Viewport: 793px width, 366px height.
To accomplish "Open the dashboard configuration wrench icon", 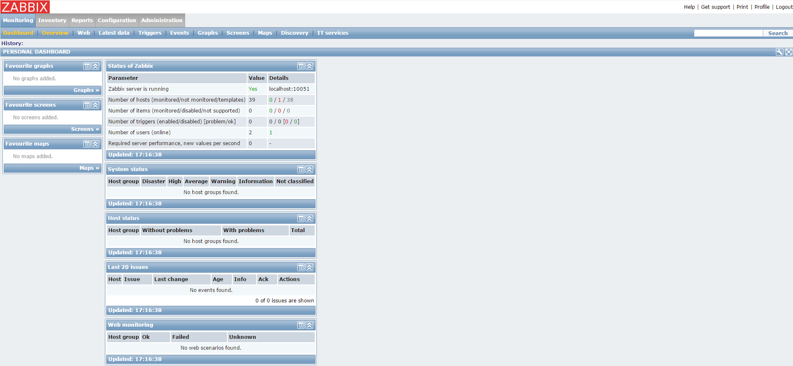I will tap(780, 52).
